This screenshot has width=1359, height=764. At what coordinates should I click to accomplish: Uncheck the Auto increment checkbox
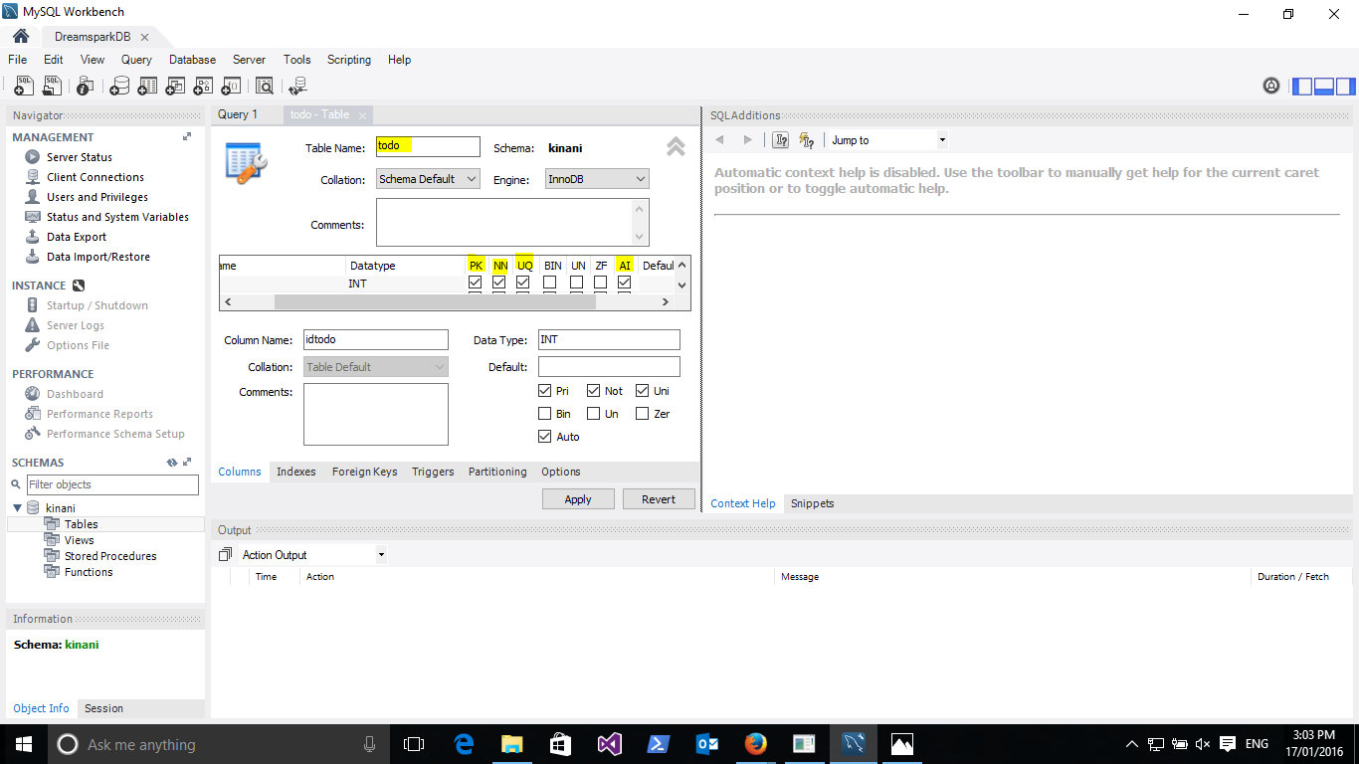coord(544,437)
